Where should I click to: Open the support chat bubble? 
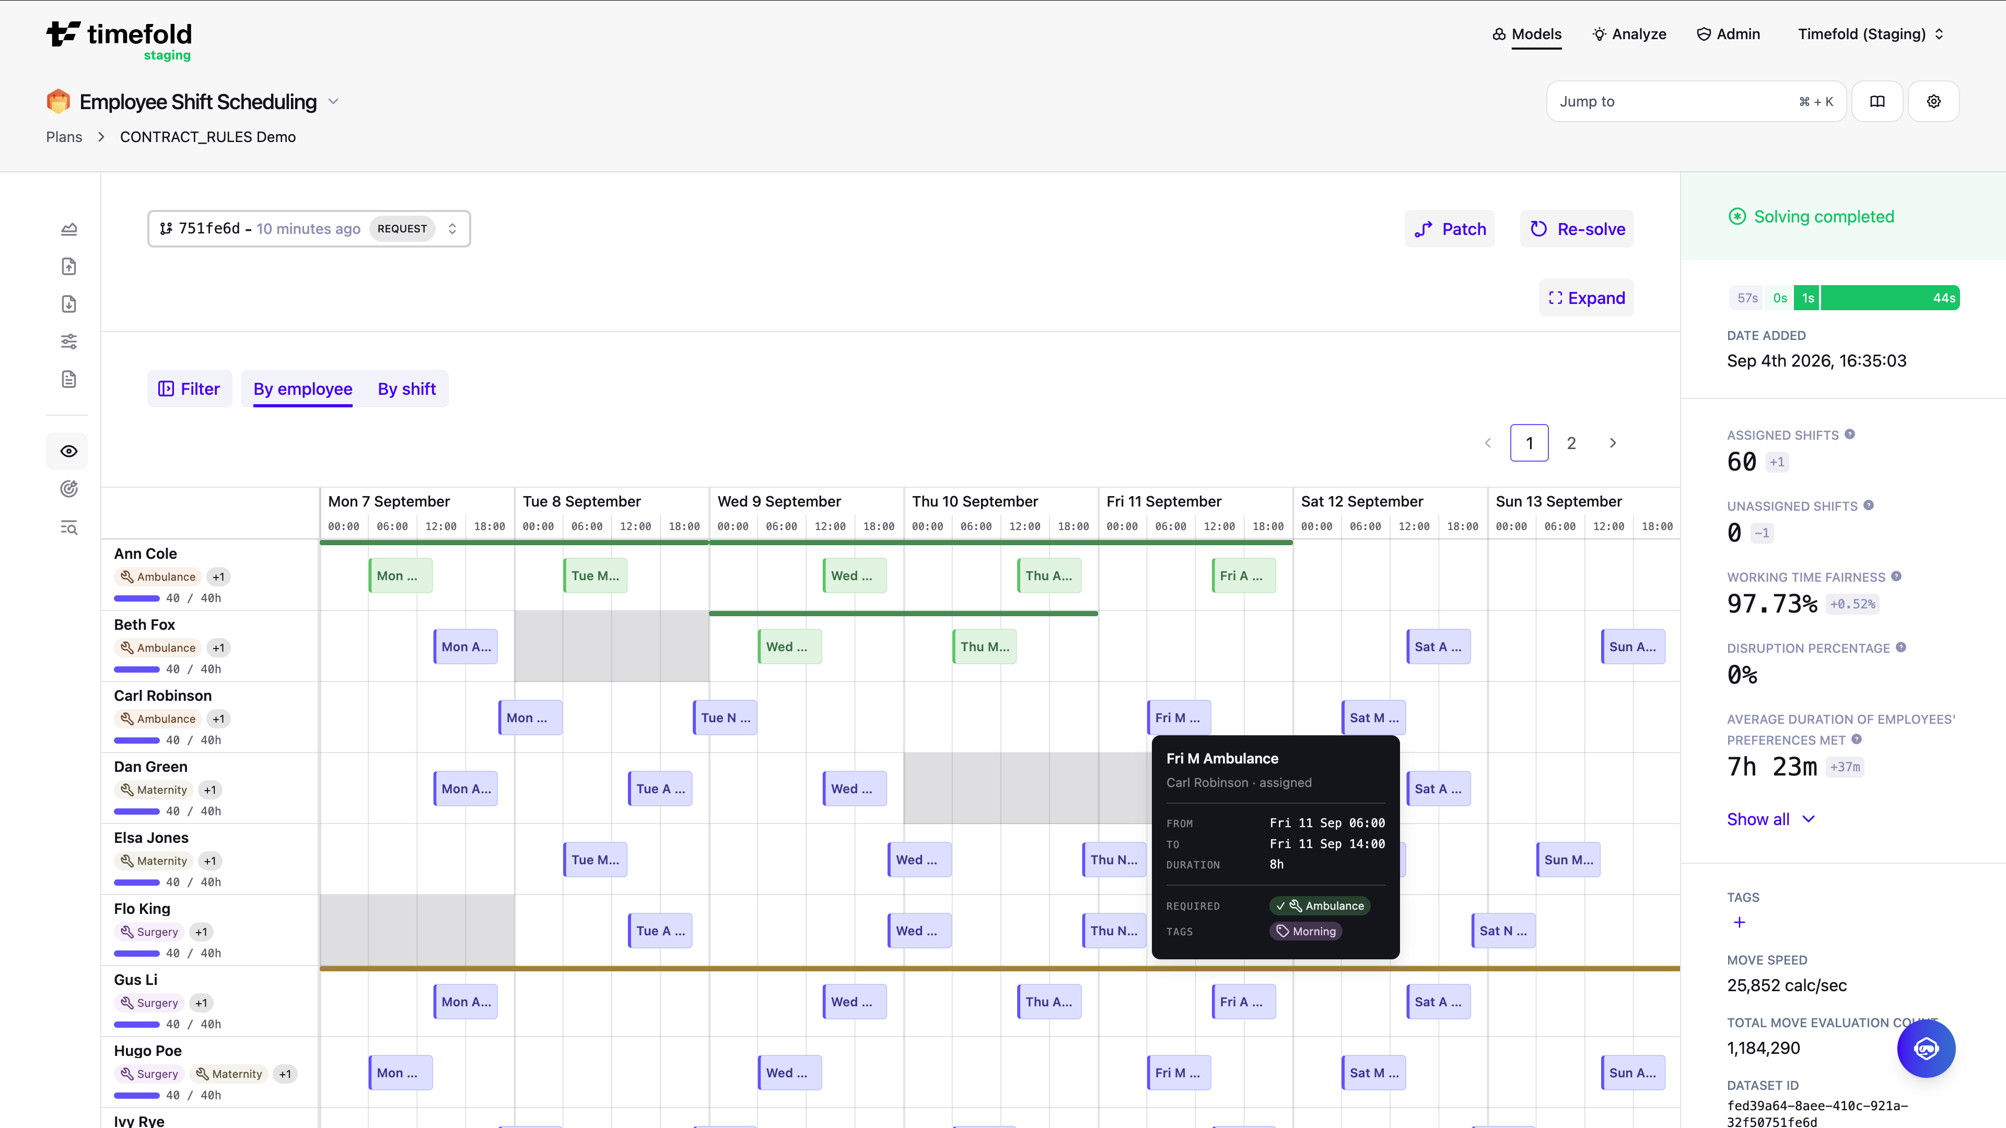click(x=1926, y=1049)
